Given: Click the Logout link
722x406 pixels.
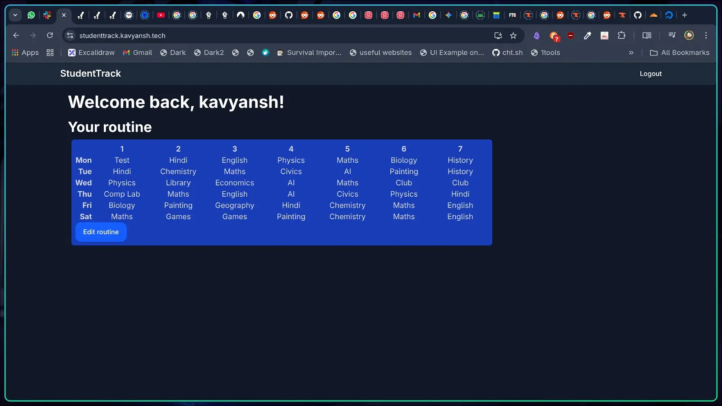Looking at the screenshot, I should [x=650, y=74].
